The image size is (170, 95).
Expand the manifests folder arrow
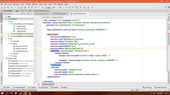point(6,19)
